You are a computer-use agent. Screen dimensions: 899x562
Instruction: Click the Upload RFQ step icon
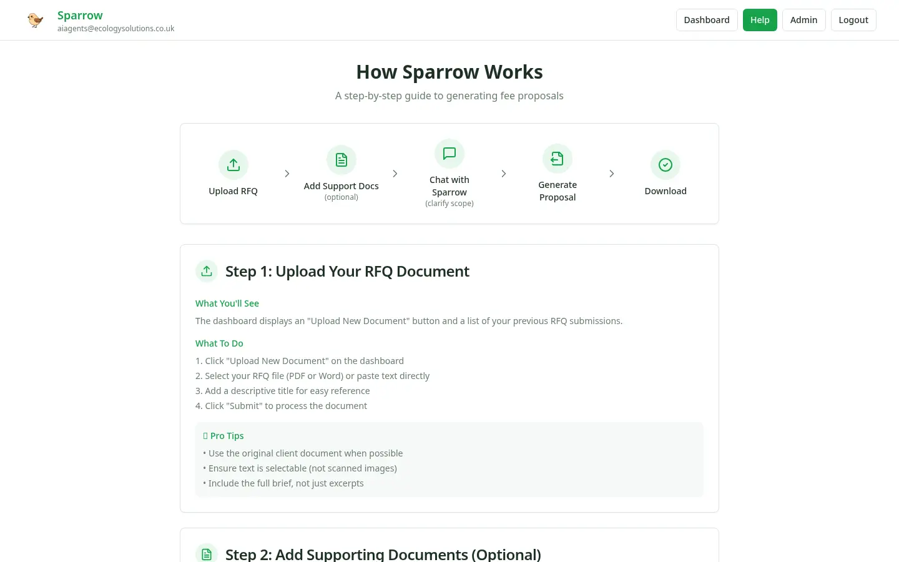[x=233, y=165]
